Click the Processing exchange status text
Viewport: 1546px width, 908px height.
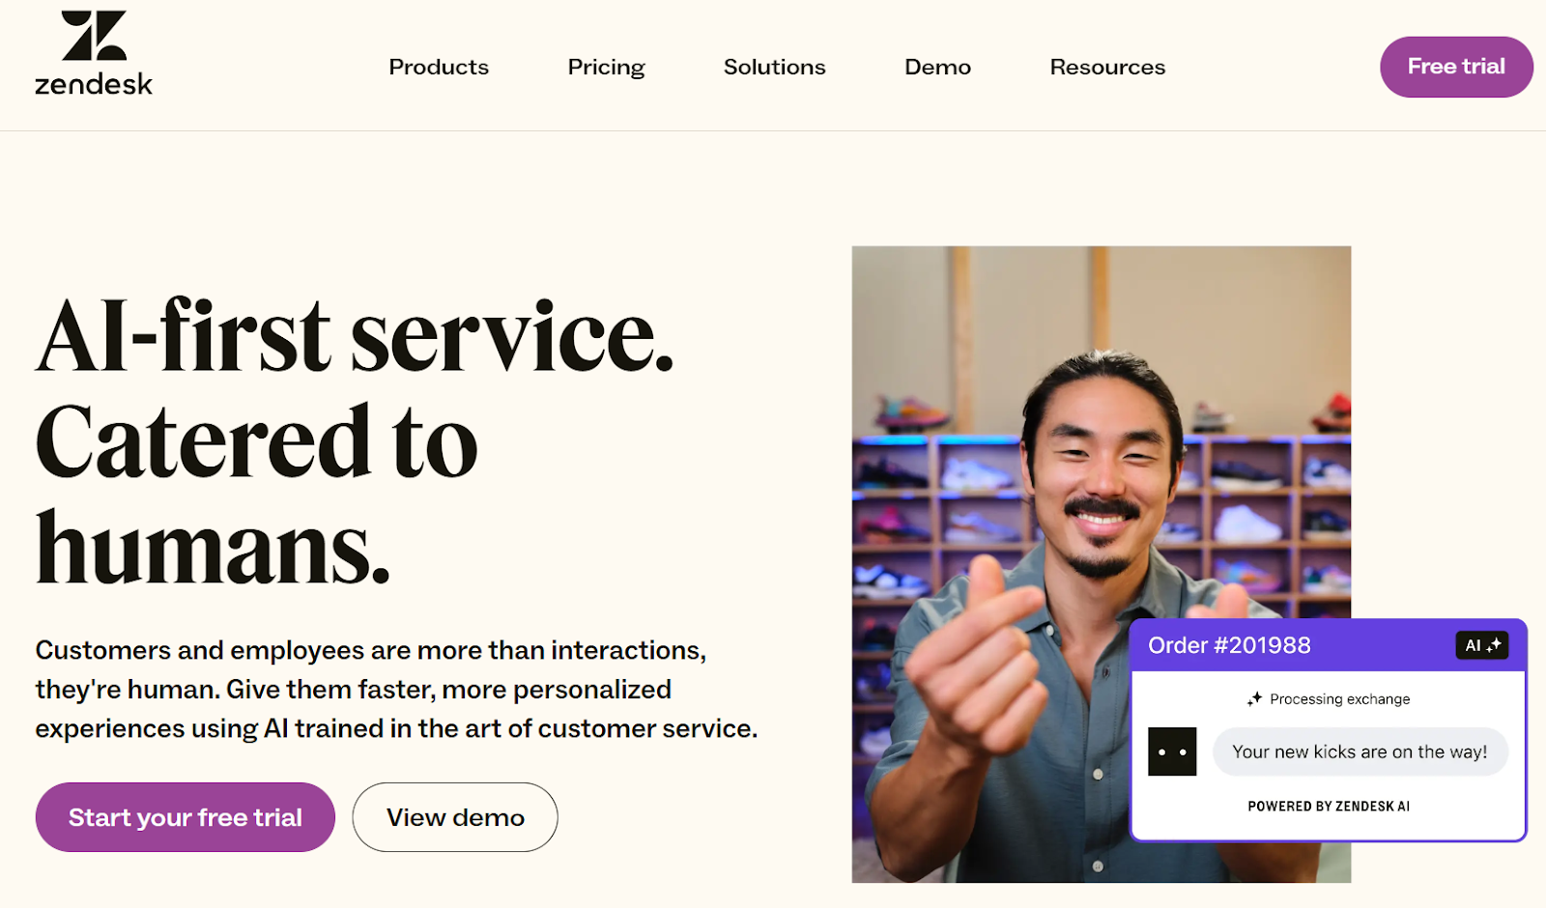1339,699
